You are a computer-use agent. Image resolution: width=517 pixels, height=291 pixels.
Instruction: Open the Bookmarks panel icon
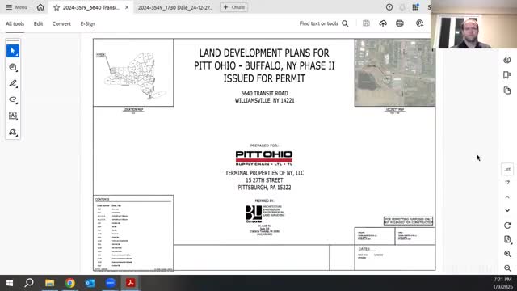pos(507,75)
